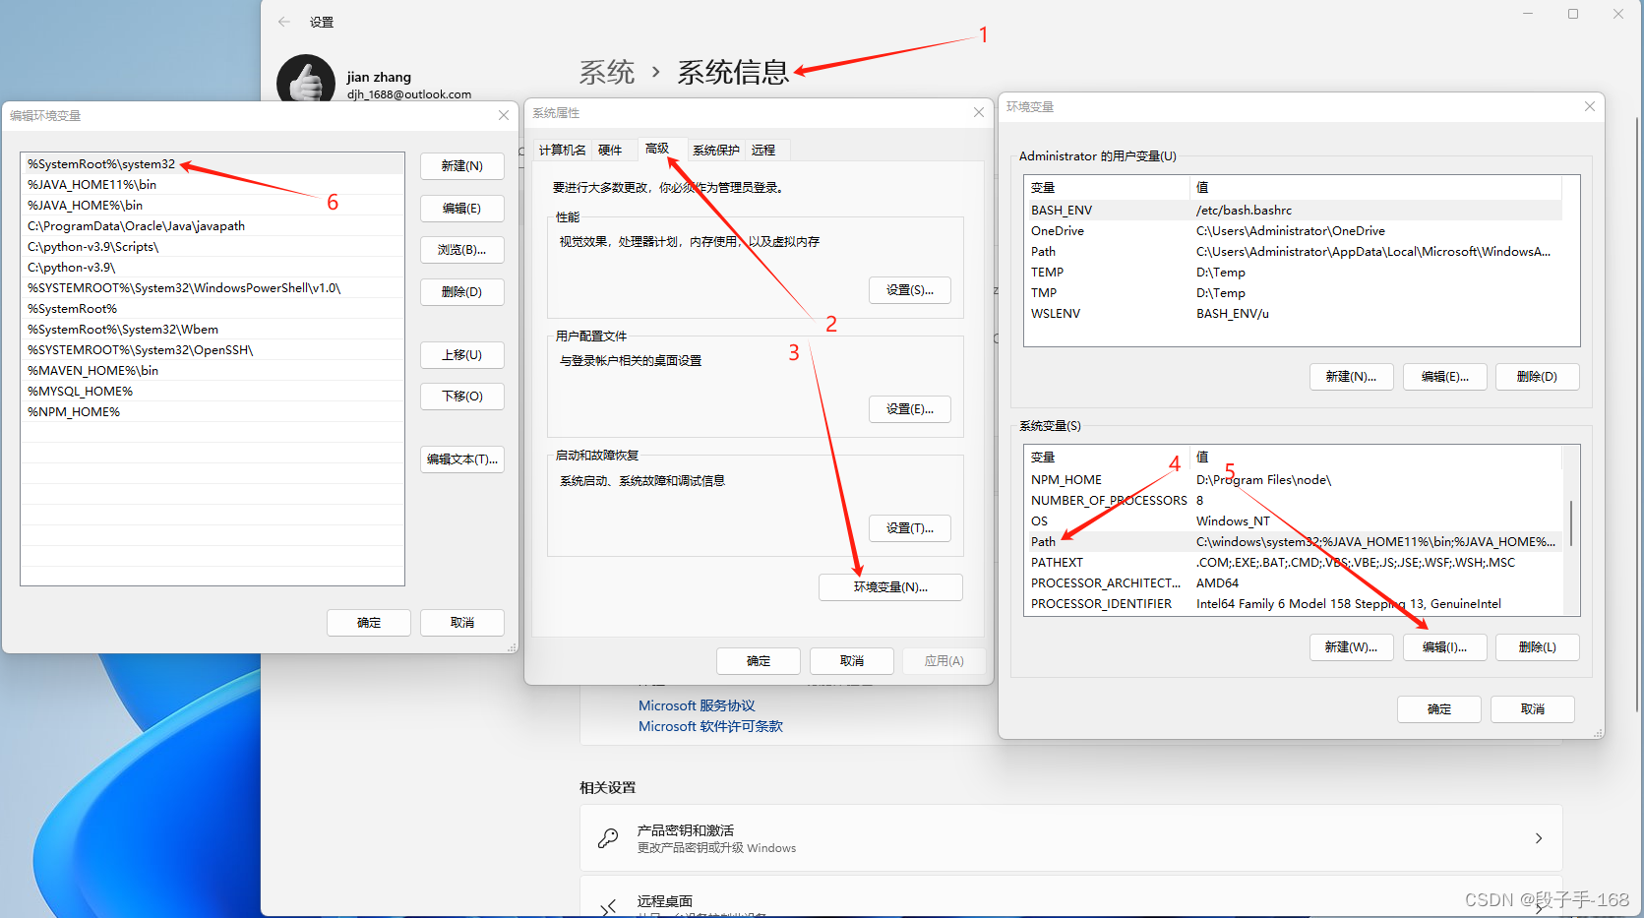Confirm with 确定 in 环境变量 dialog
This screenshot has width=1644, height=918.
point(1439,709)
